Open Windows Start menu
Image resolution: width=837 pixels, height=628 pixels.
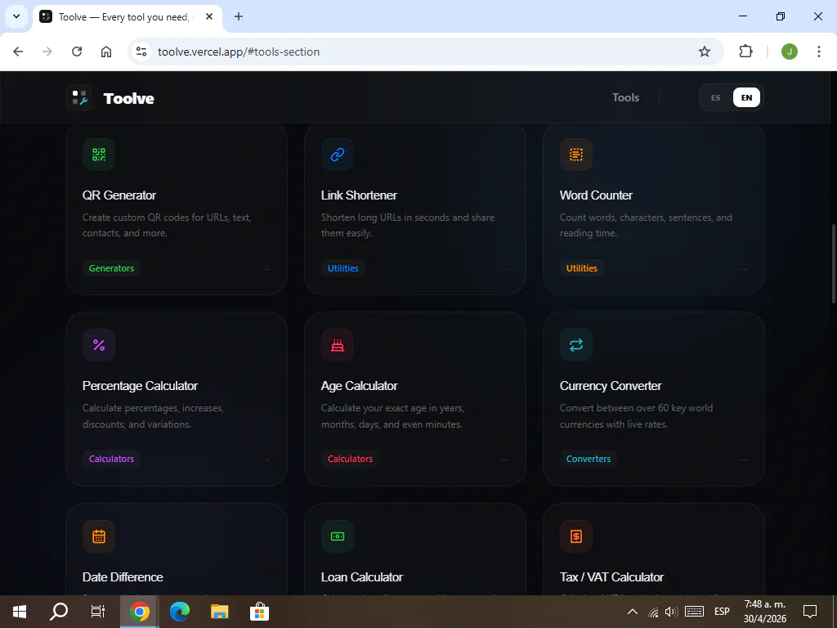(x=20, y=612)
